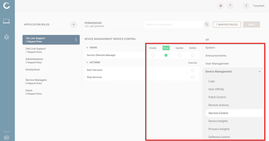Enable Update for Service (Remote Manage)
The image size is (269, 141).
[x=179, y=55]
